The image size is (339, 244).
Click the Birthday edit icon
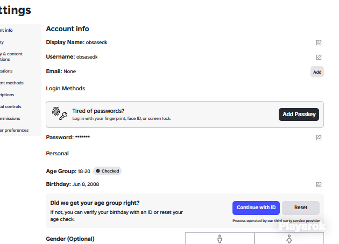[319, 184]
